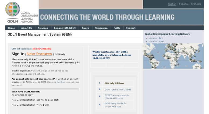Select Engage with GDLN in navigation
This screenshot has width=209, height=114.
(x=65, y=28)
